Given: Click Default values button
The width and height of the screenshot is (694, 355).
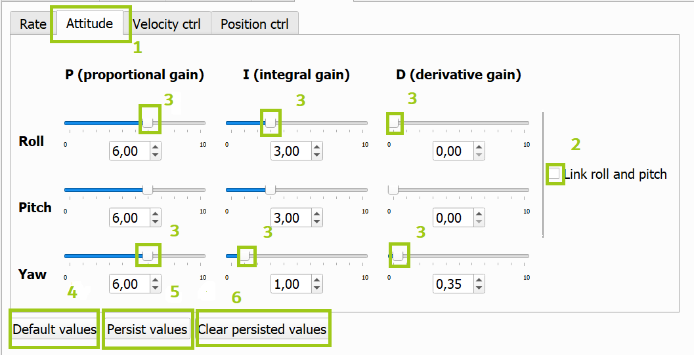Looking at the screenshot, I should point(54,329).
